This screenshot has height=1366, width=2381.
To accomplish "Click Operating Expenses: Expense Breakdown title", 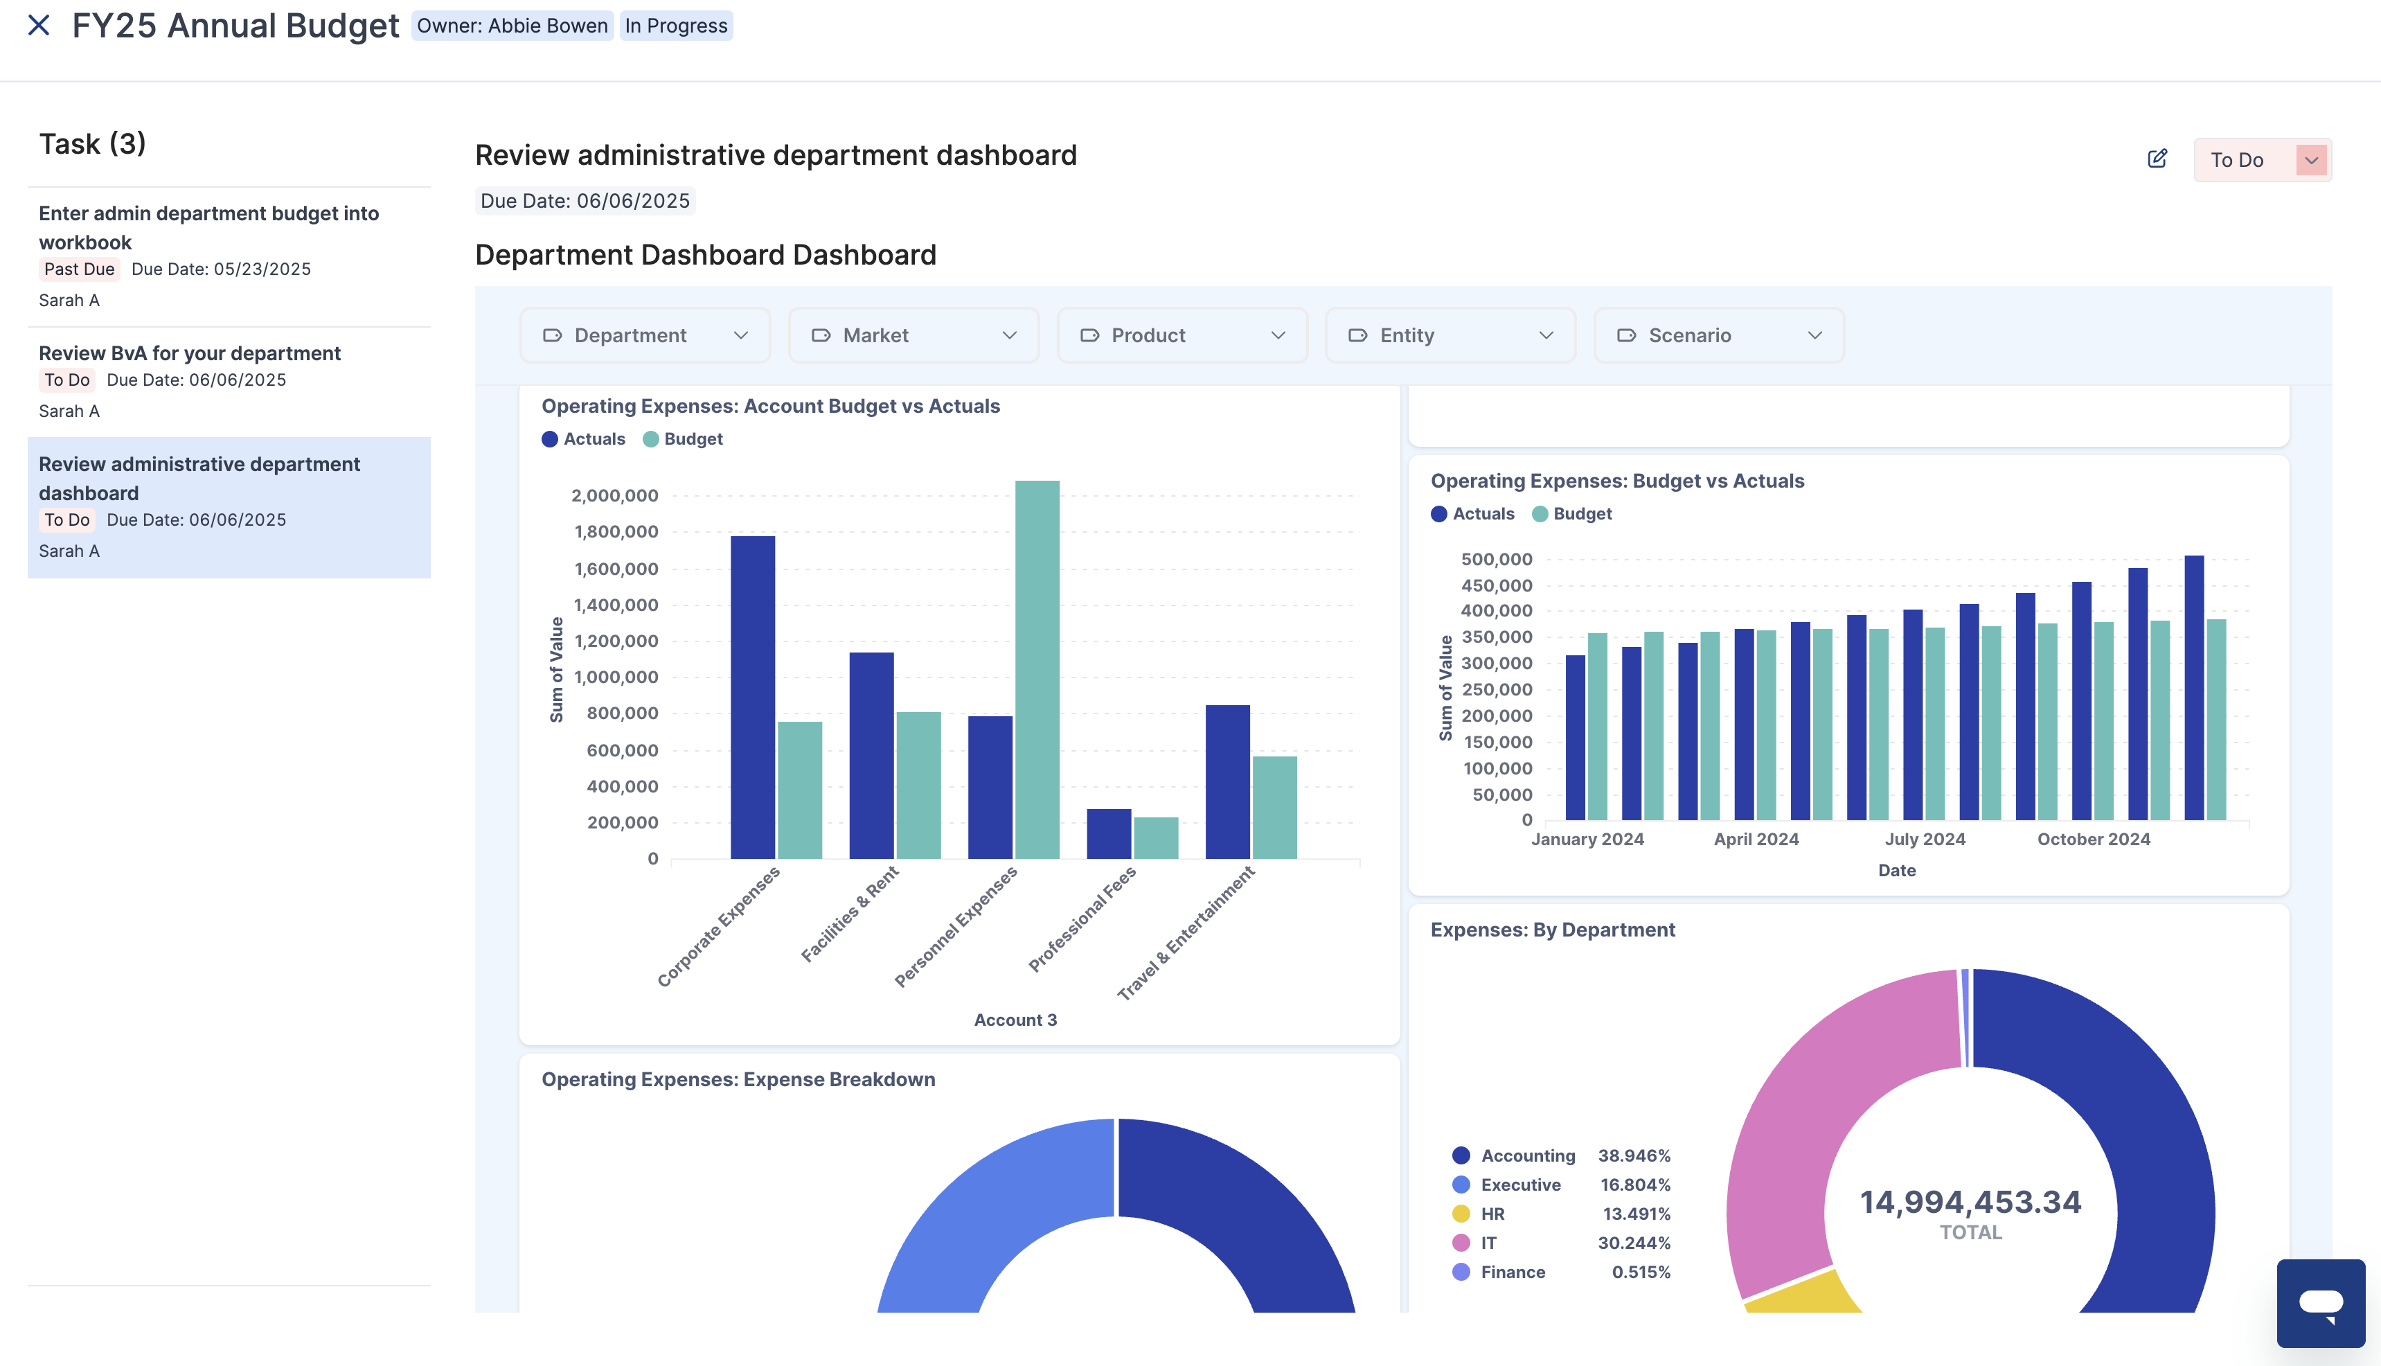I will pos(738,1080).
